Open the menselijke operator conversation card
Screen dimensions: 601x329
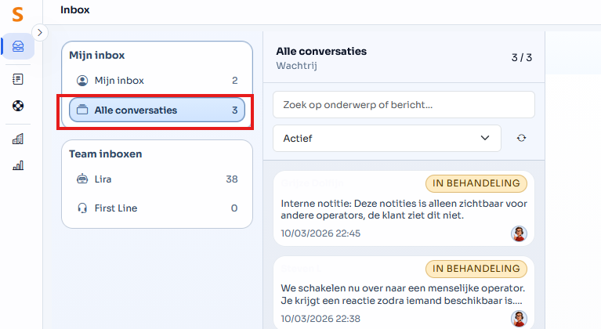[392, 294]
